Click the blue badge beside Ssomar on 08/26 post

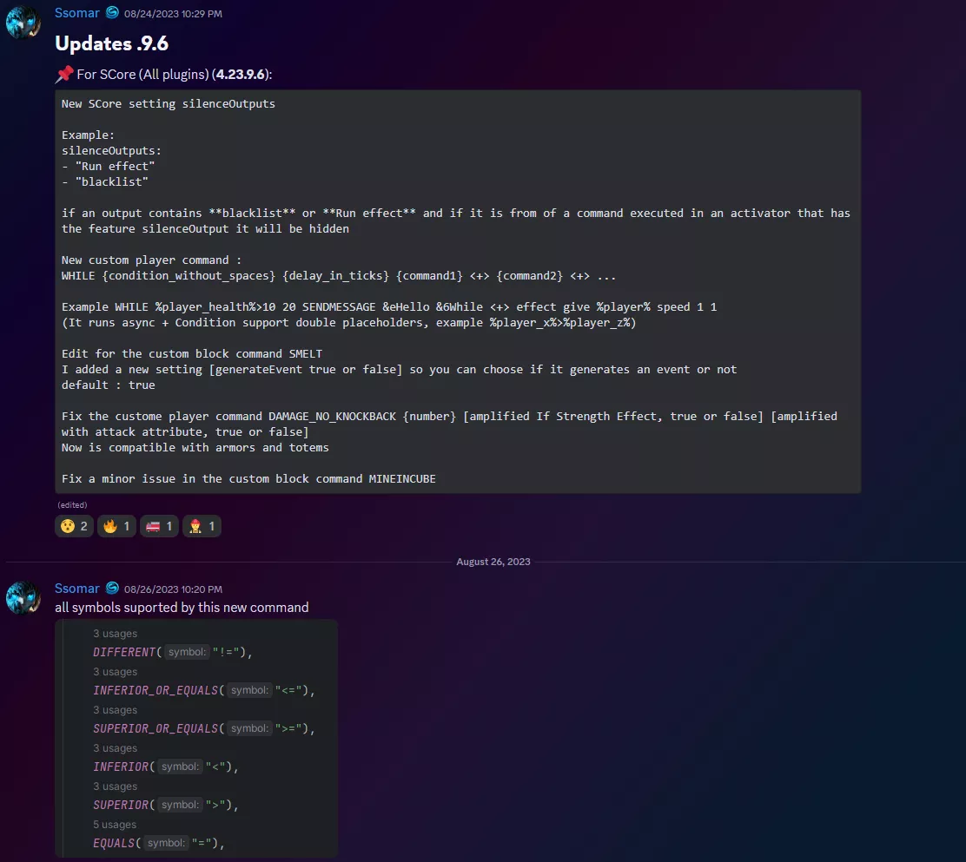pos(112,589)
